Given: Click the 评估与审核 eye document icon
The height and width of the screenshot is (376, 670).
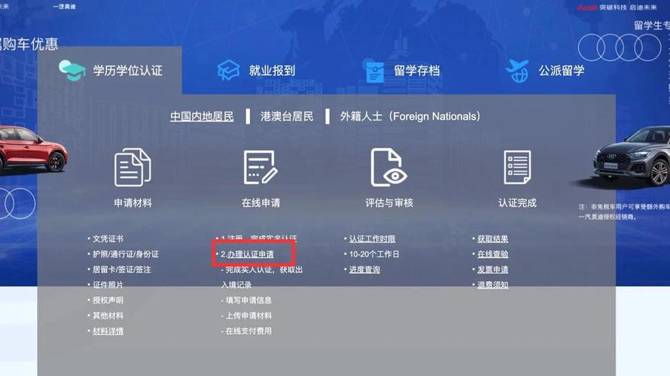Looking at the screenshot, I should 388,167.
